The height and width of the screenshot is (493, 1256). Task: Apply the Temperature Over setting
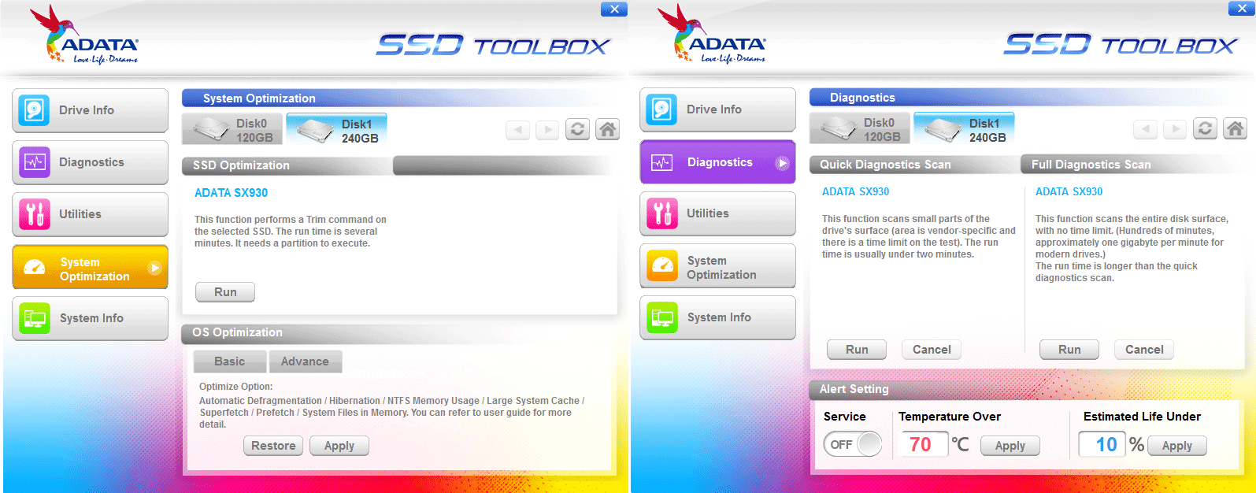point(1010,446)
